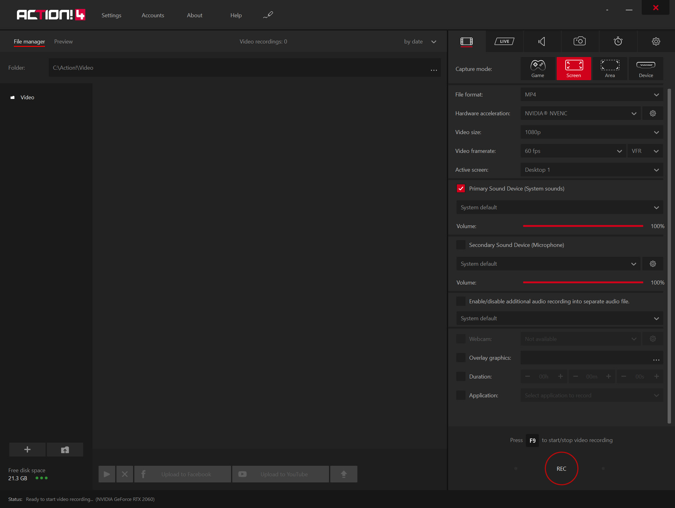
Task: Click the Action! 4 logo
Action: pos(51,14)
